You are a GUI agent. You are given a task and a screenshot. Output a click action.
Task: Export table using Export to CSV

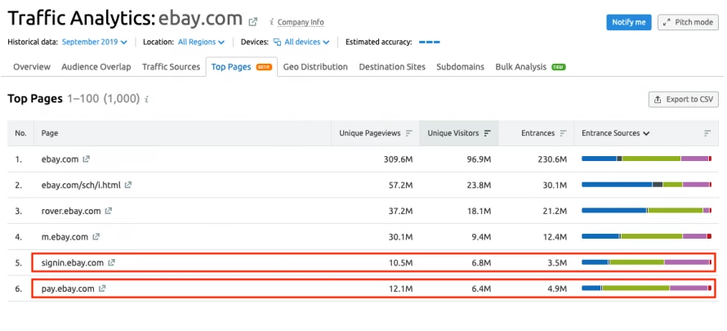[683, 99]
